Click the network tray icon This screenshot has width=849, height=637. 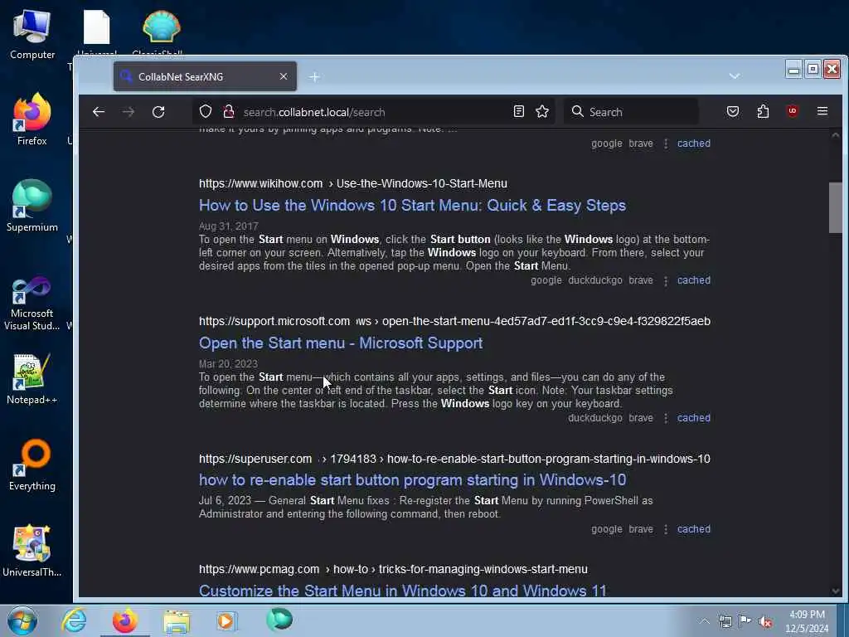[725, 621]
